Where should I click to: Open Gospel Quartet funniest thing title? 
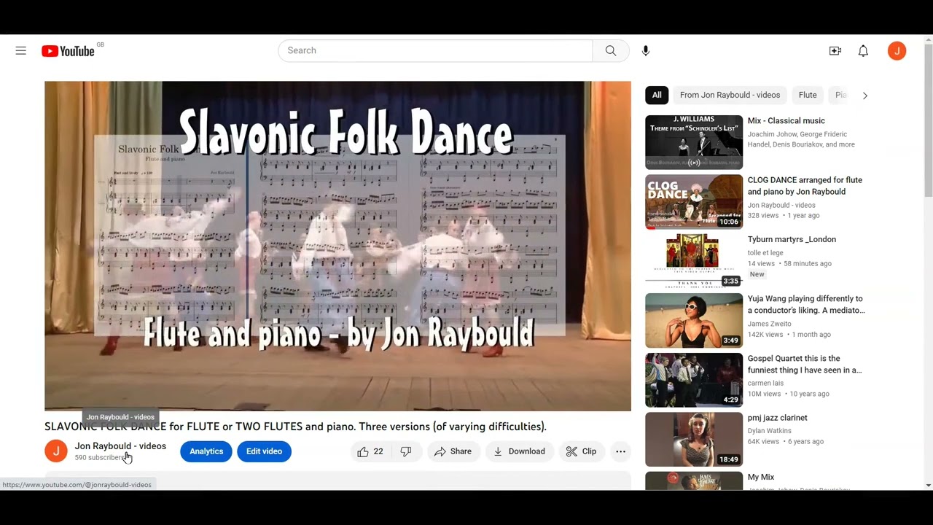click(x=805, y=365)
